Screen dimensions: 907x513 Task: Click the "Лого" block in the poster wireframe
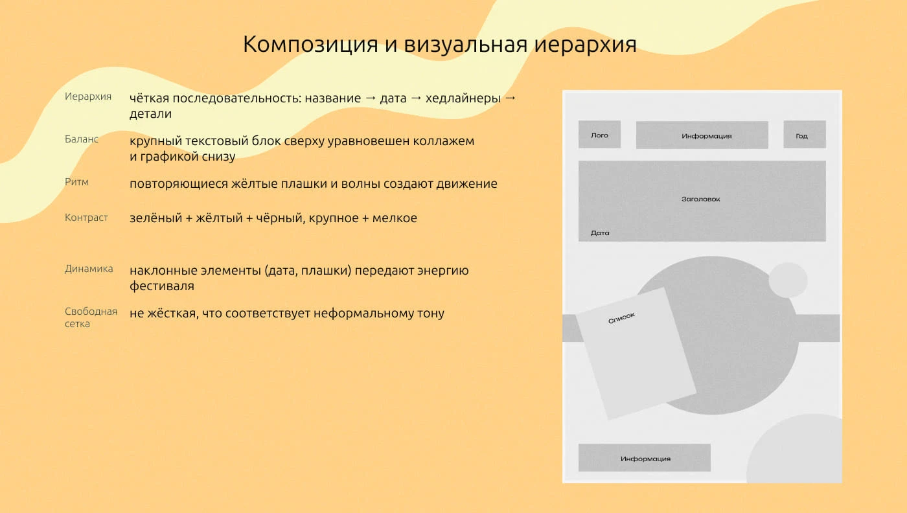[599, 135]
